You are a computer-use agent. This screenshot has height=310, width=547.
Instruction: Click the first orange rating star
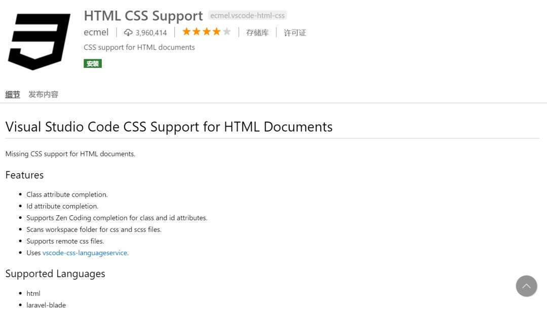186,32
